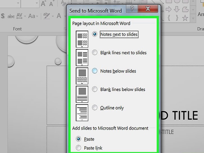Select the Outline only radio button
This screenshot has width=204, height=153.
95,108
